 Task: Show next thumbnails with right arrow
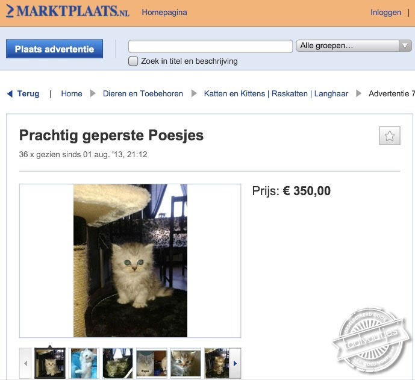point(235,363)
